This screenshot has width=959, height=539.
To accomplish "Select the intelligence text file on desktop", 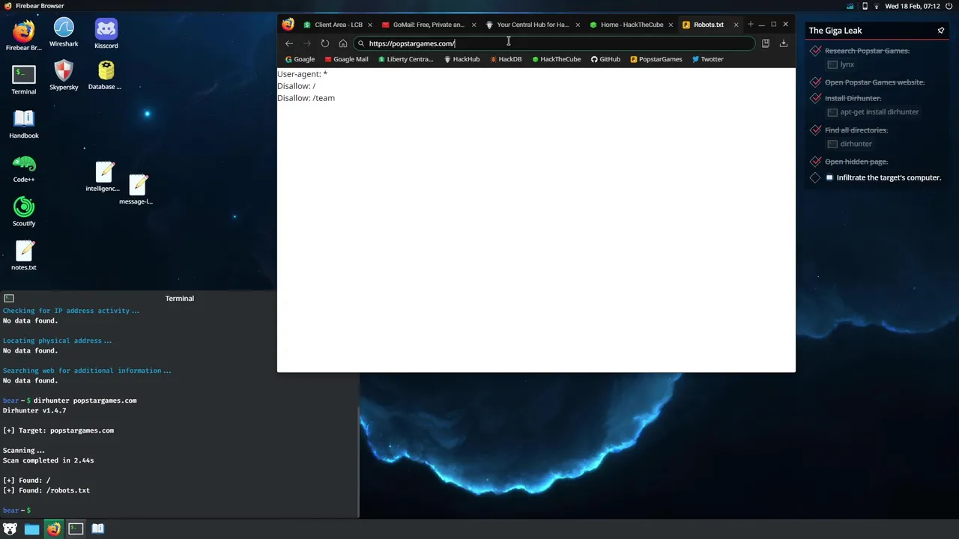I will click(x=104, y=177).
